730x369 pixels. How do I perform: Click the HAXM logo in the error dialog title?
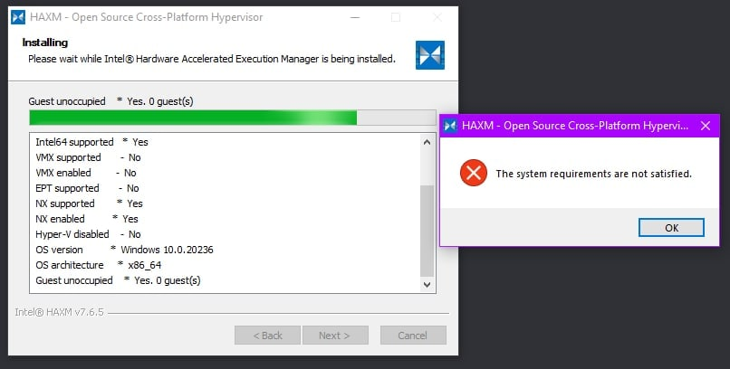coord(450,126)
